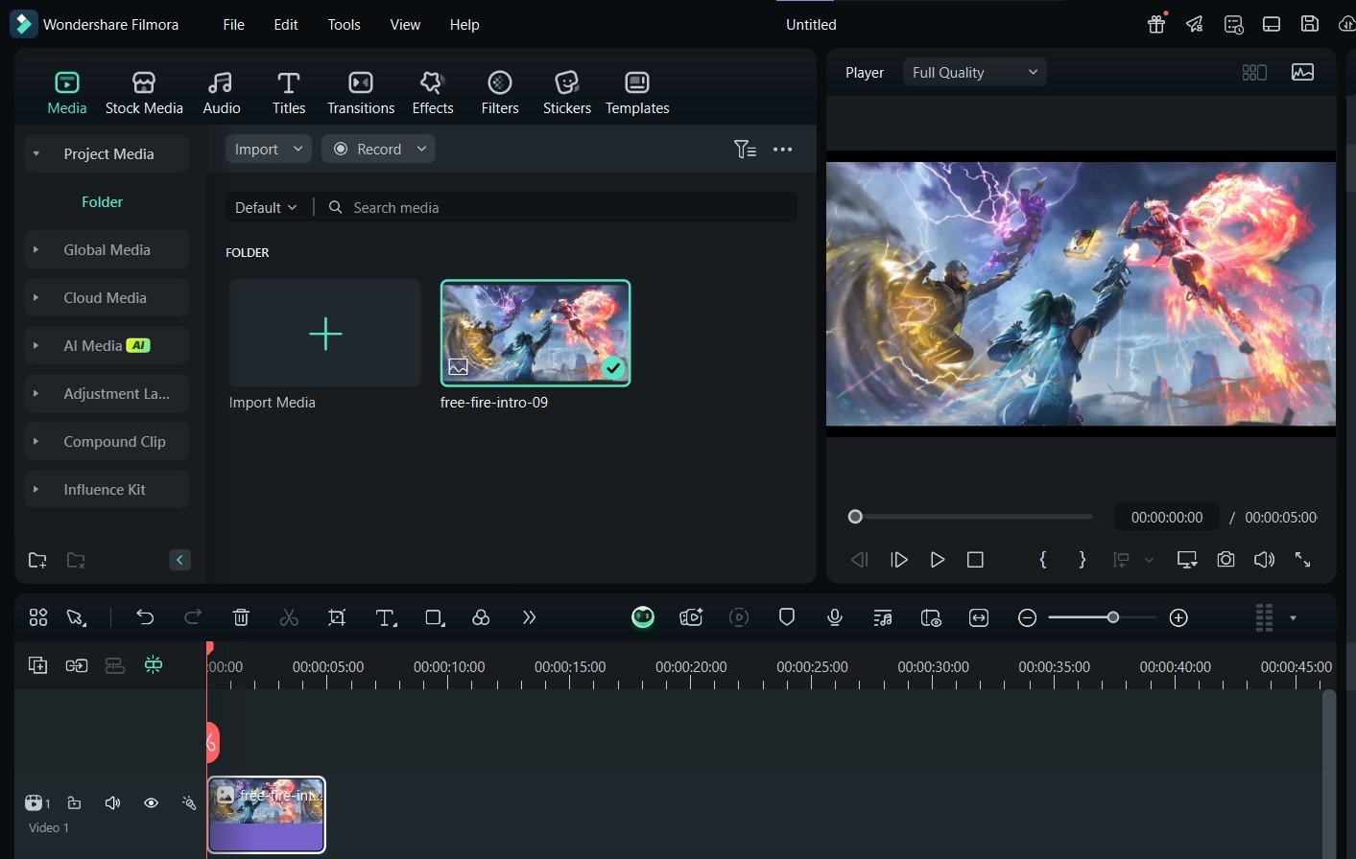This screenshot has width=1356, height=859.
Task: Select the free-fire-intro-09 media thumbnail
Action: coord(535,333)
